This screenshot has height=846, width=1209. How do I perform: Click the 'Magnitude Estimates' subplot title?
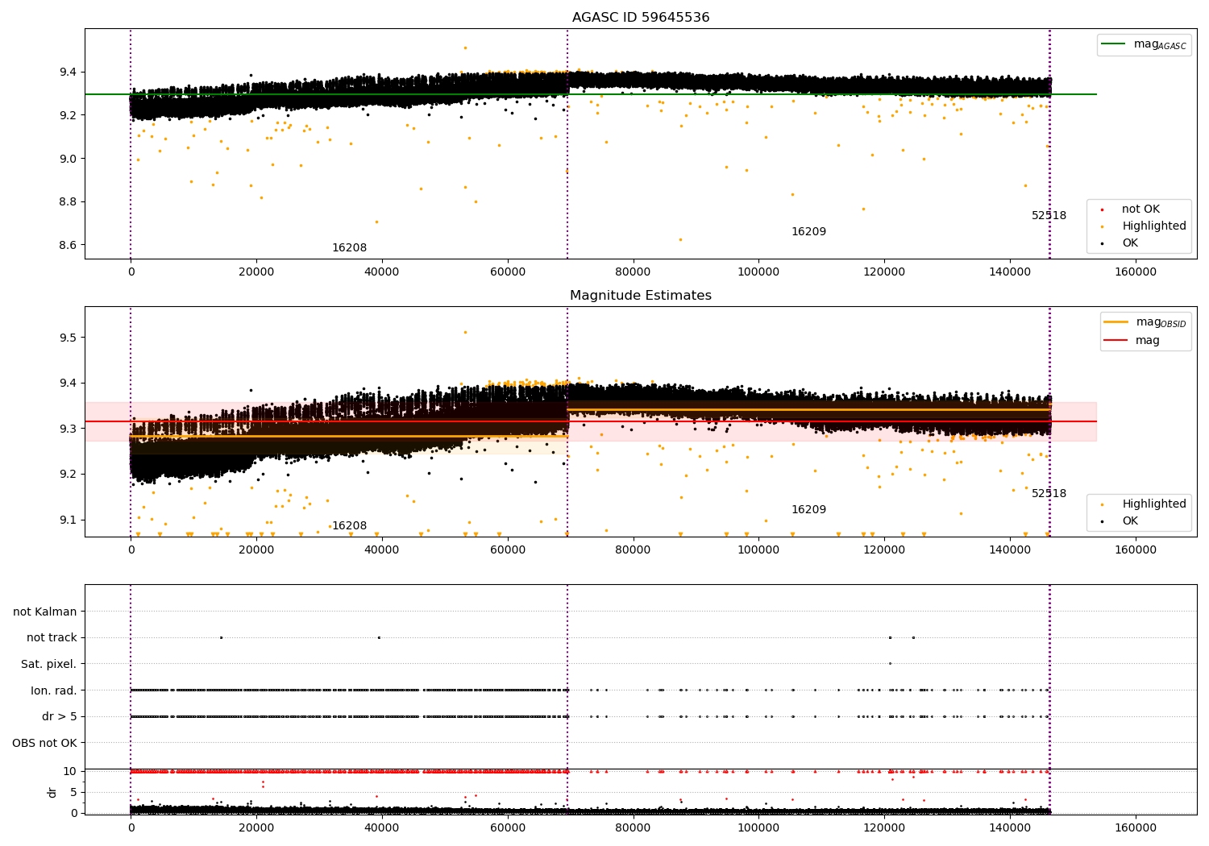click(x=641, y=296)
